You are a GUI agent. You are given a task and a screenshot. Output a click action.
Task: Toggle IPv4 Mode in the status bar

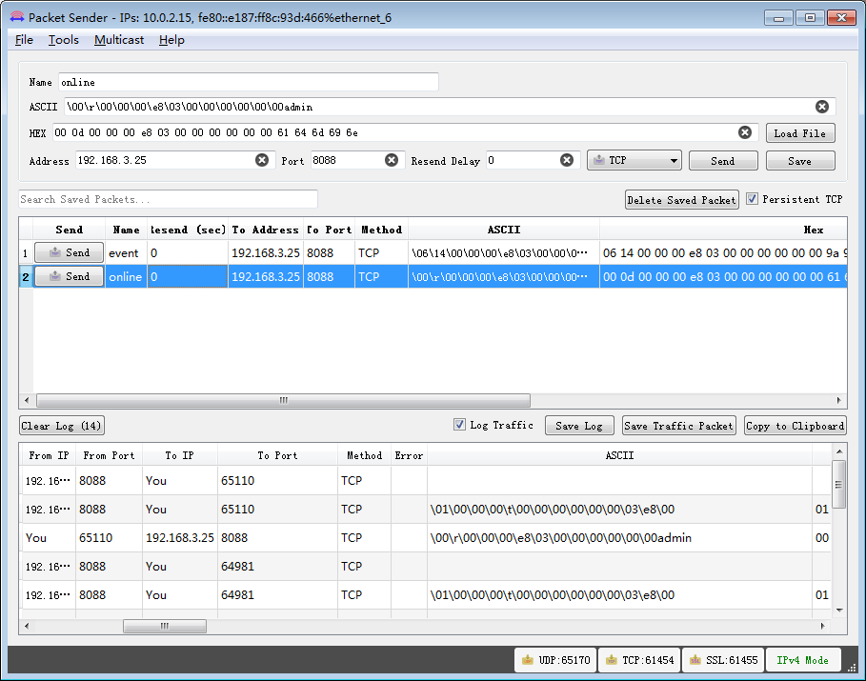point(803,659)
